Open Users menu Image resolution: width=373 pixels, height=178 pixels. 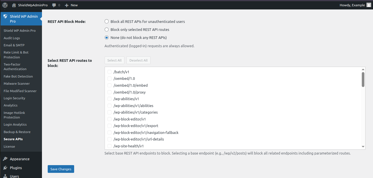pos(14,176)
